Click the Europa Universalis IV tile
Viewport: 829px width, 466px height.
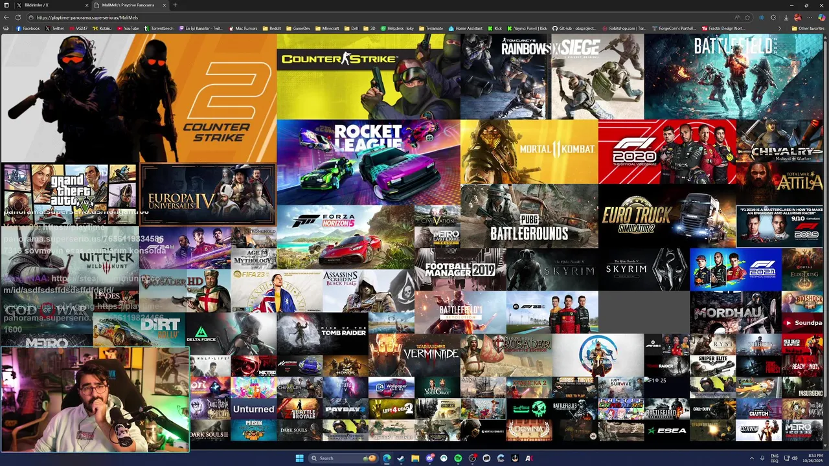[207, 195]
